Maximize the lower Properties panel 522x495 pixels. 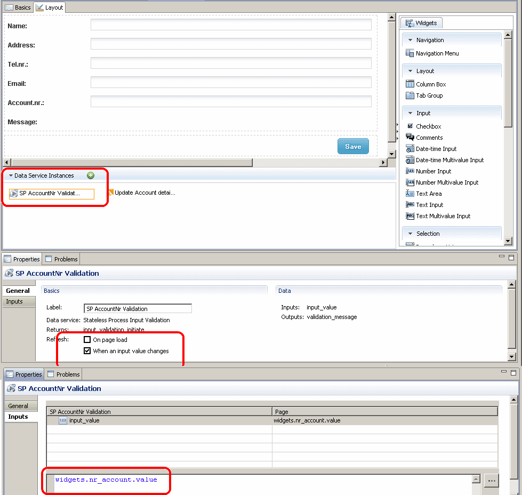click(513, 373)
